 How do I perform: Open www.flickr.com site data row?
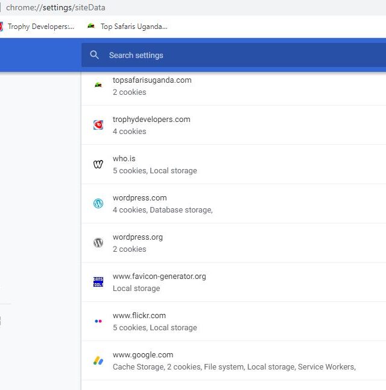tap(233, 321)
